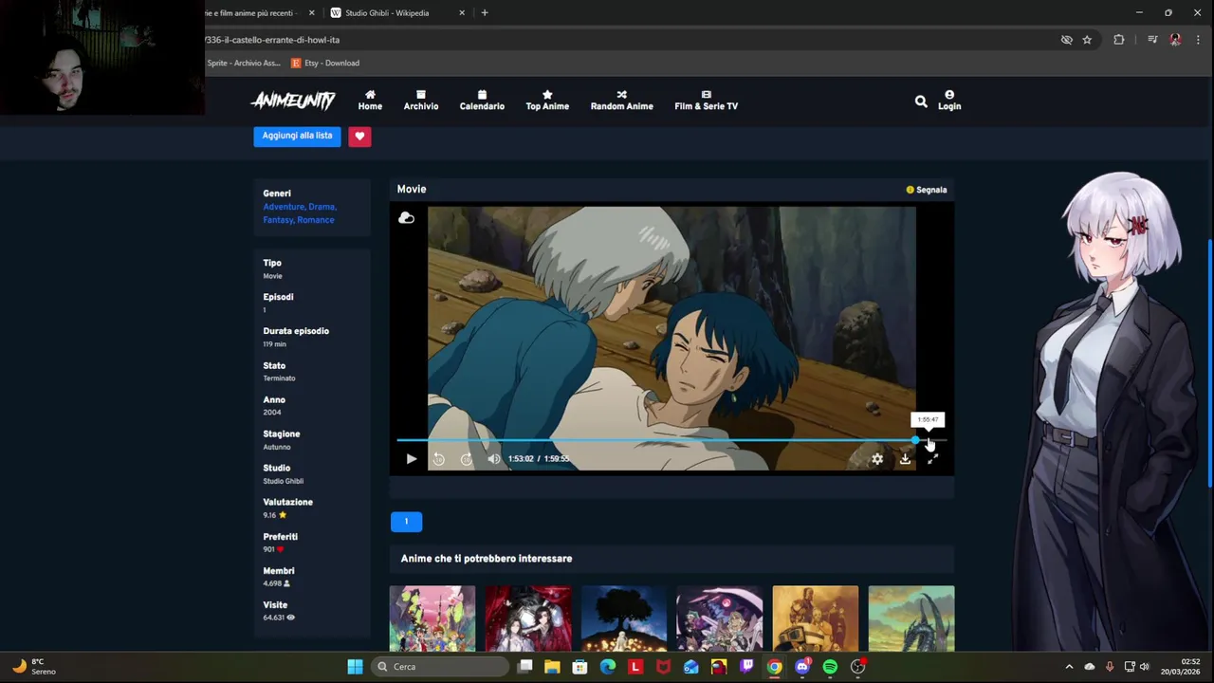Open McAfee from the taskbar
Screen dimensions: 1214x683
[x=663, y=667]
